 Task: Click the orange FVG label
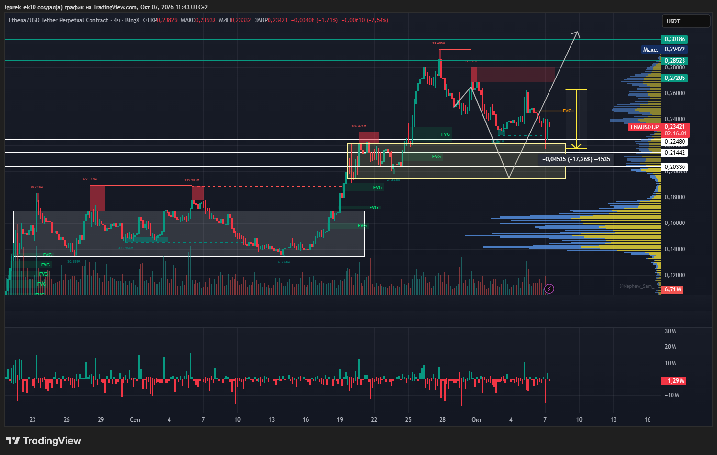tap(567, 111)
